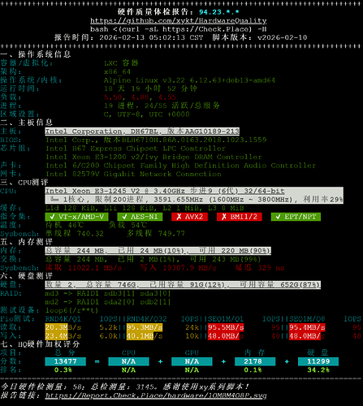Click the swap total 244 MB line
363x406 pixels.
153,259
